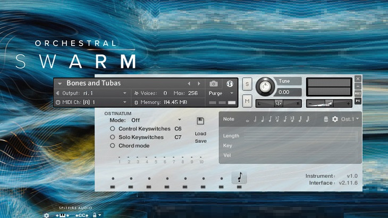Open the Output si.1 dropdown

coord(91,93)
